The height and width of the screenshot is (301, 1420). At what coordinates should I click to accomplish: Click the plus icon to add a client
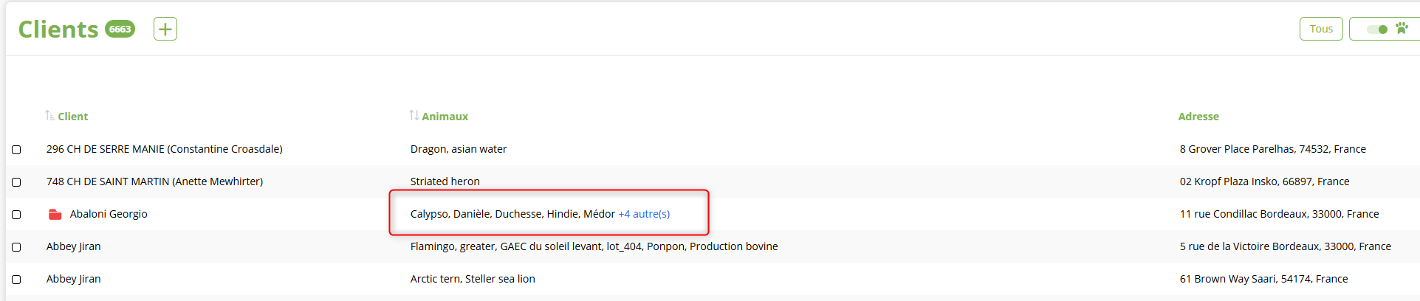[x=165, y=30]
